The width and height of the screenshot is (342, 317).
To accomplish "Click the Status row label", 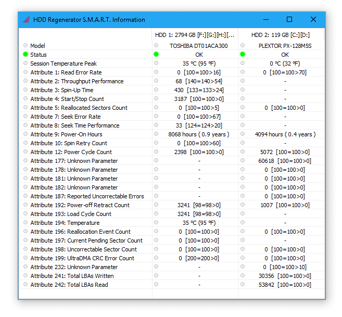I will [x=39, y=55].
